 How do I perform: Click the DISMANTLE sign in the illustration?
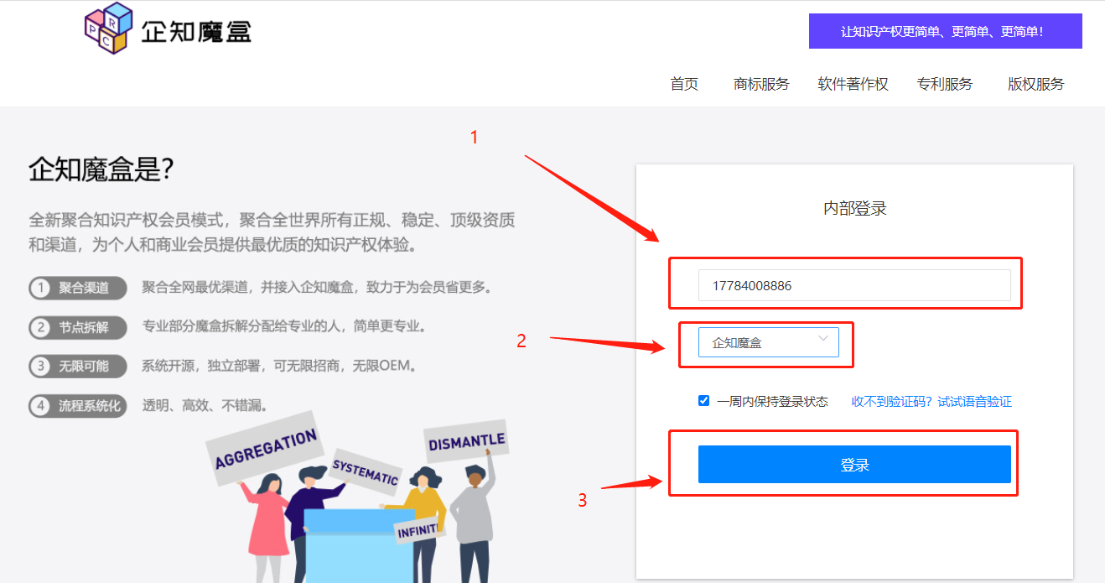[x=466, y=441]
